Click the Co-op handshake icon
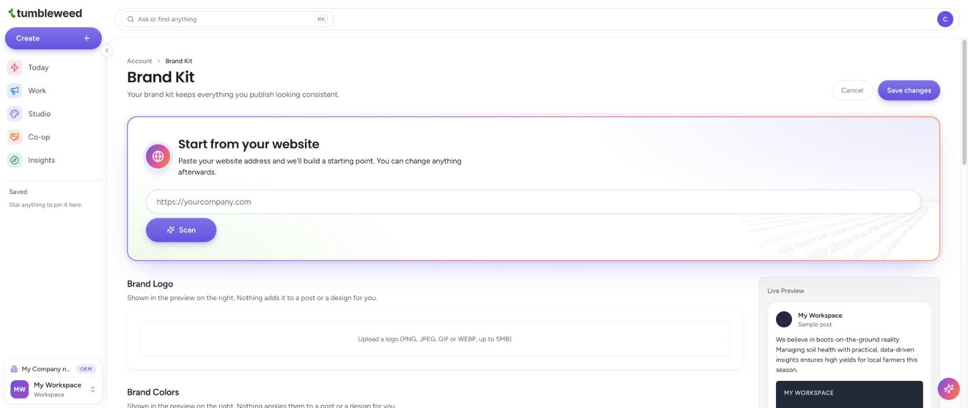Viewport: 968px width, 408px height. click(15, 137)
